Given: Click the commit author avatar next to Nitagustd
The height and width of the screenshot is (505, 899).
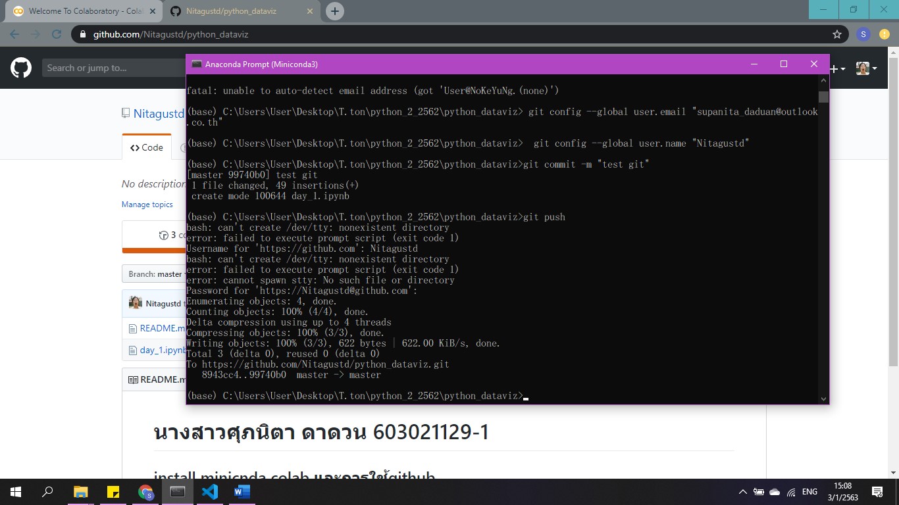Looking at the screenshot, I should tap(135, 303).
